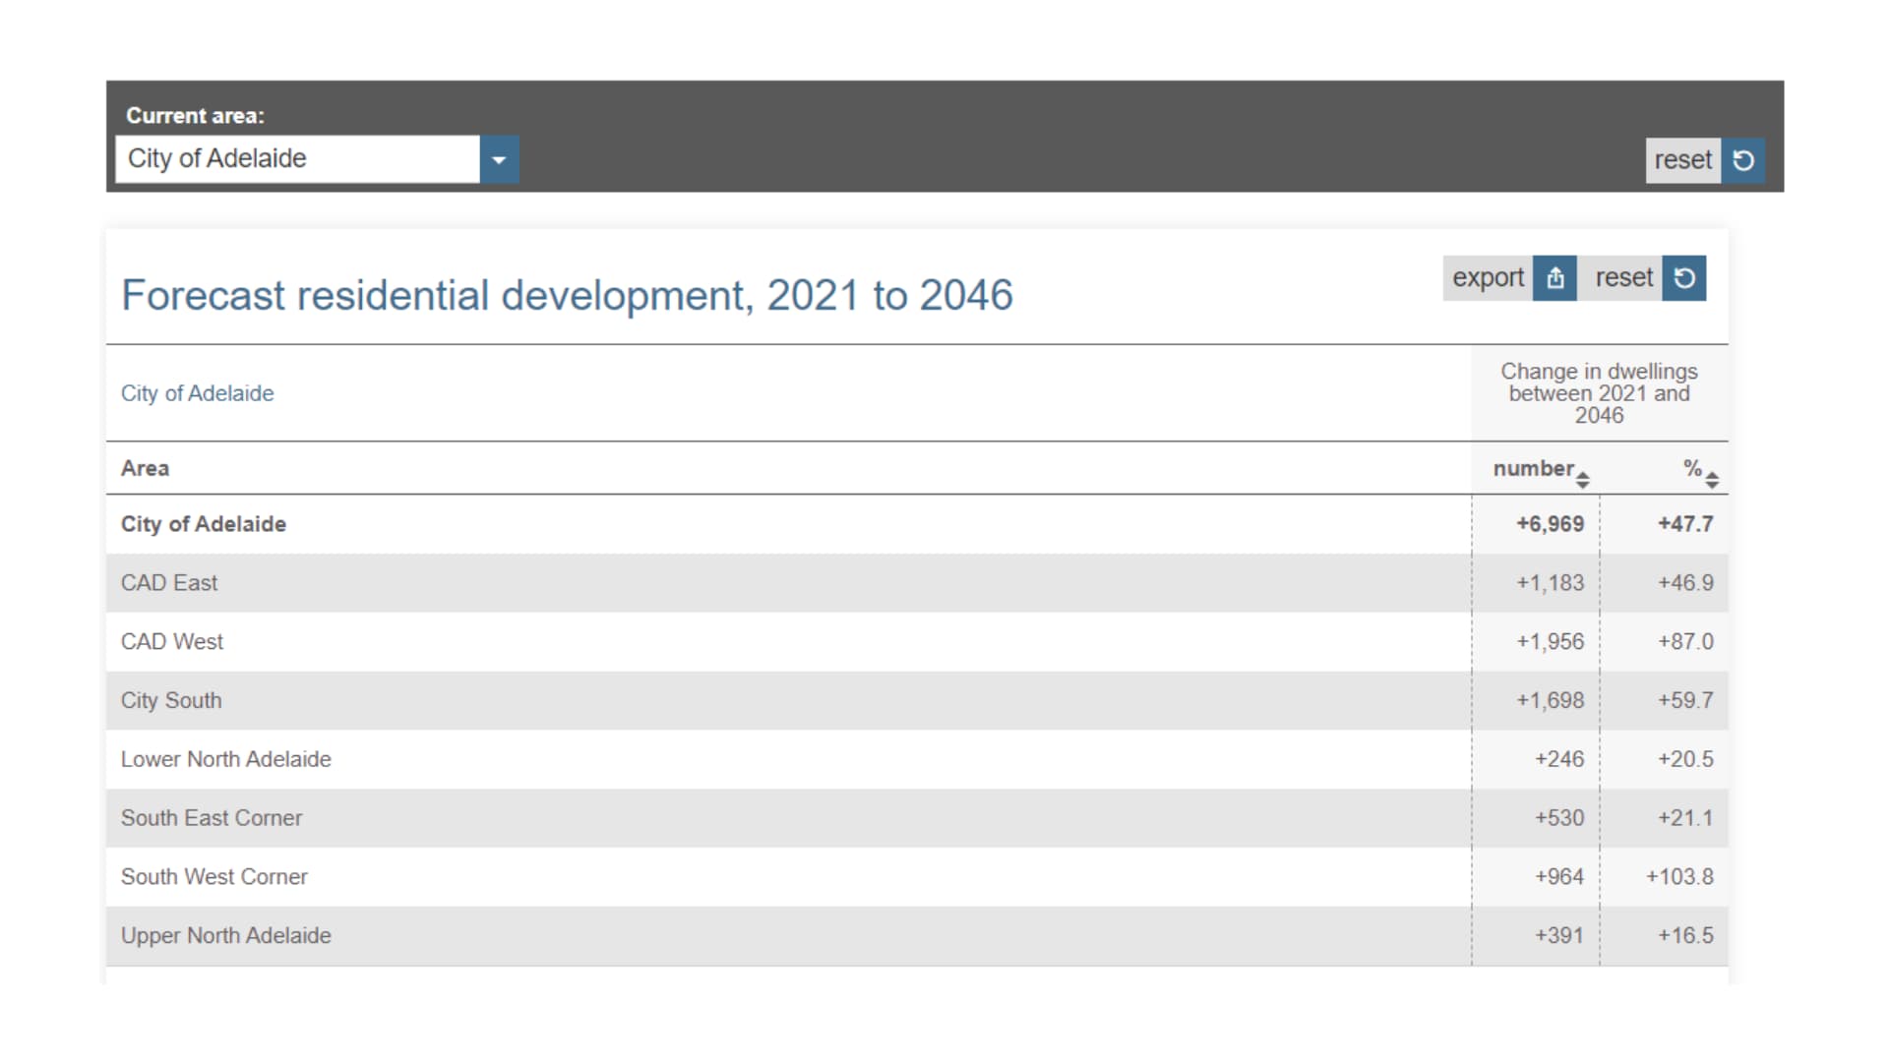Click the +20.5 percentage for Lower North Adelaide
This screenshot has height=1062, width=1889.
[1685, 759]
